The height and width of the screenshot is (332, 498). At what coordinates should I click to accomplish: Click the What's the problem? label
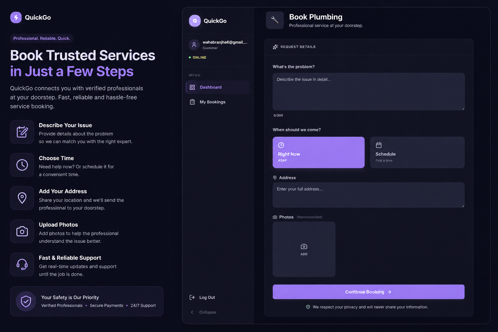click(x=294, y=67)
